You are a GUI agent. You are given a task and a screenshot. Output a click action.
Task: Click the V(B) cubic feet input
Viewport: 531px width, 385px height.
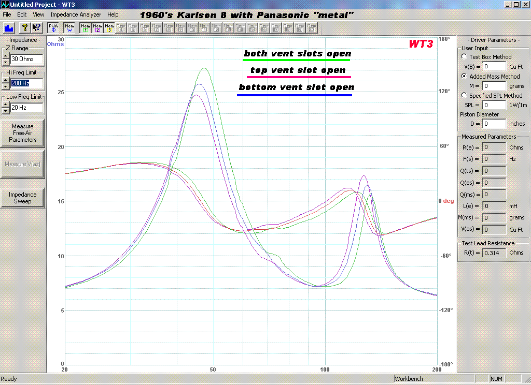point(494,67)
